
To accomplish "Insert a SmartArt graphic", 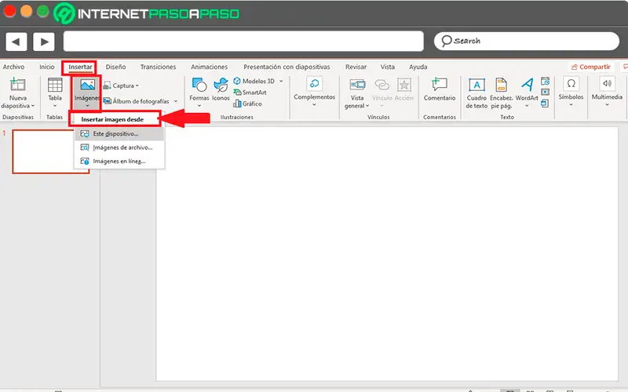I will (250, 93).
